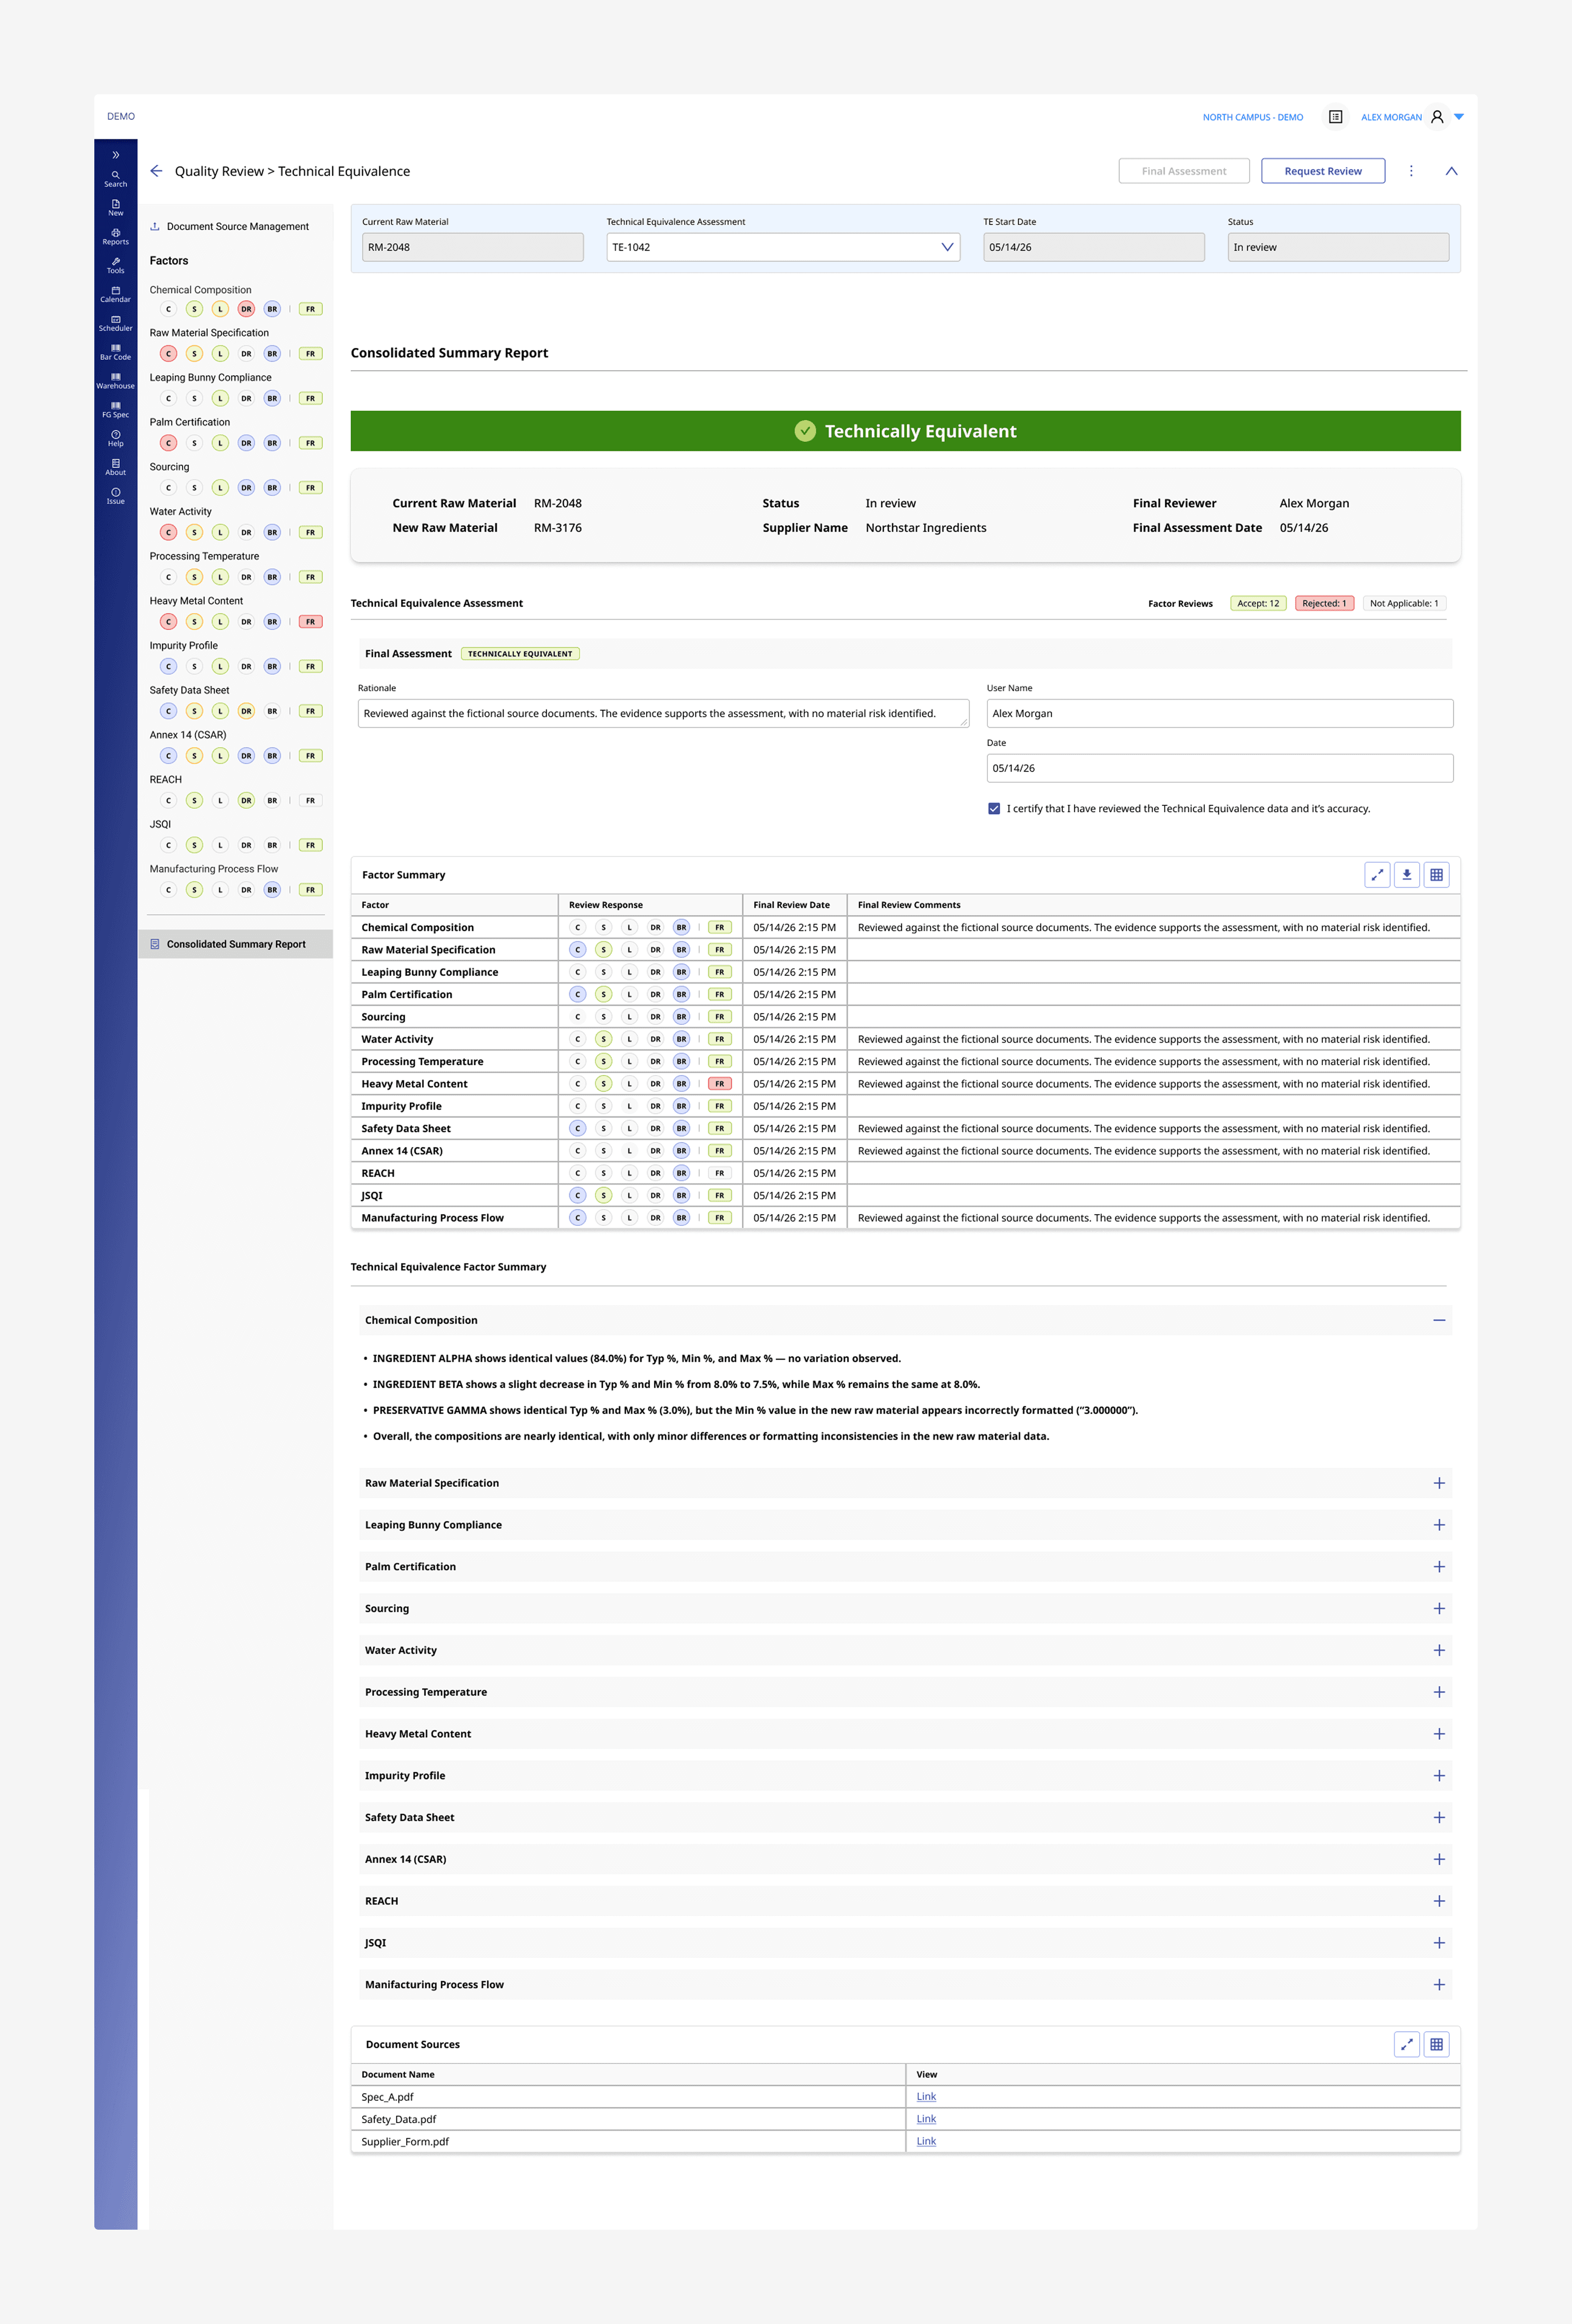Screen dimensions: 1572x2324
Task: Open the Alex Morgan user profile icon
Action: click(1437, 117)
